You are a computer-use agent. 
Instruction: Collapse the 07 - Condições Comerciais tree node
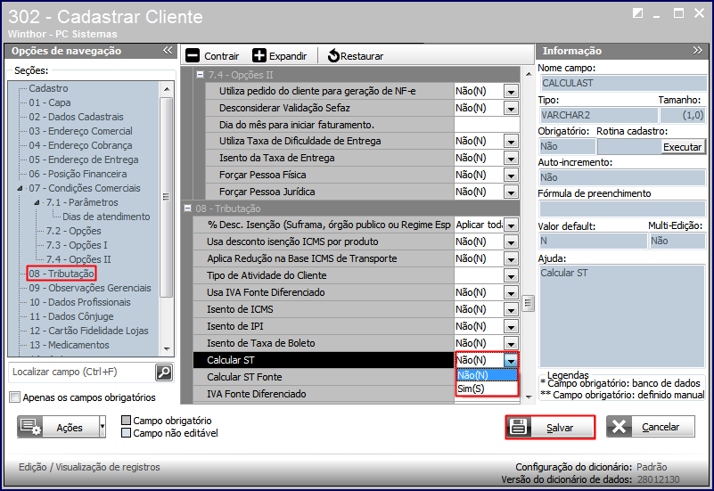[20, 188]
